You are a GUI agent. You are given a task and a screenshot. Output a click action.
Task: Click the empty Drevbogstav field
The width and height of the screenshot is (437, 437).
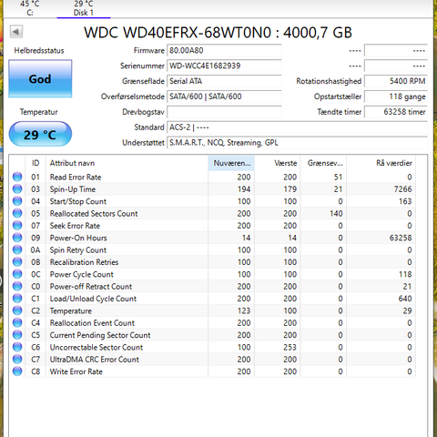pos(224,112)
